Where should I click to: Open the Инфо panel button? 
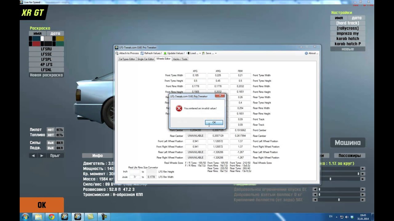[x=98, y=156]
